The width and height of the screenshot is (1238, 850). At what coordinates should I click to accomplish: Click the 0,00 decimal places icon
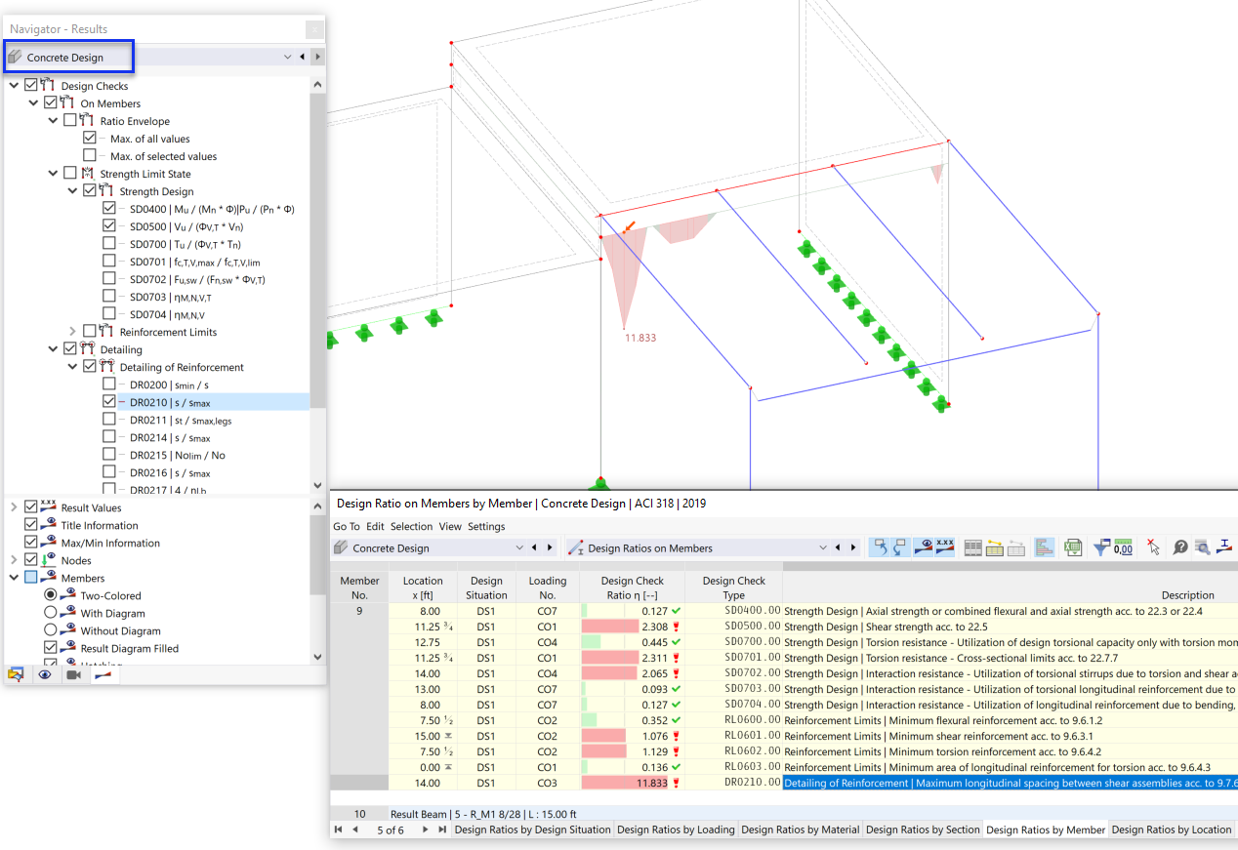(1124, 547)
